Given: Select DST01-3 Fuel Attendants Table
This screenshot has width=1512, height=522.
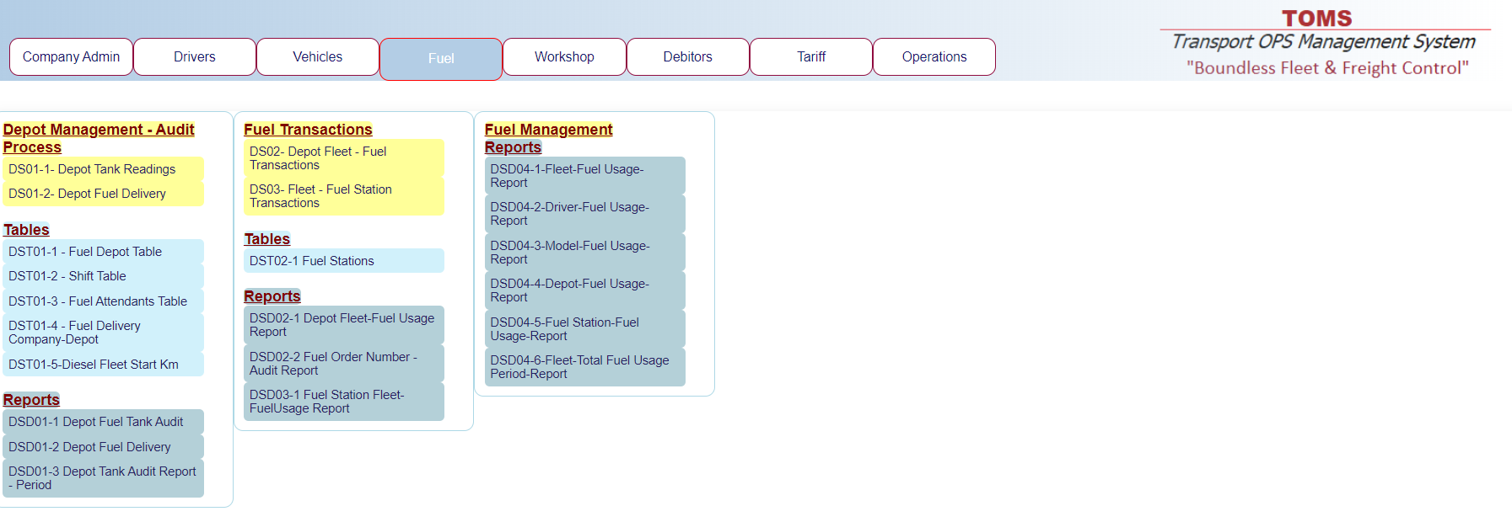Looking at the screenshot, I should click(98, 301).
